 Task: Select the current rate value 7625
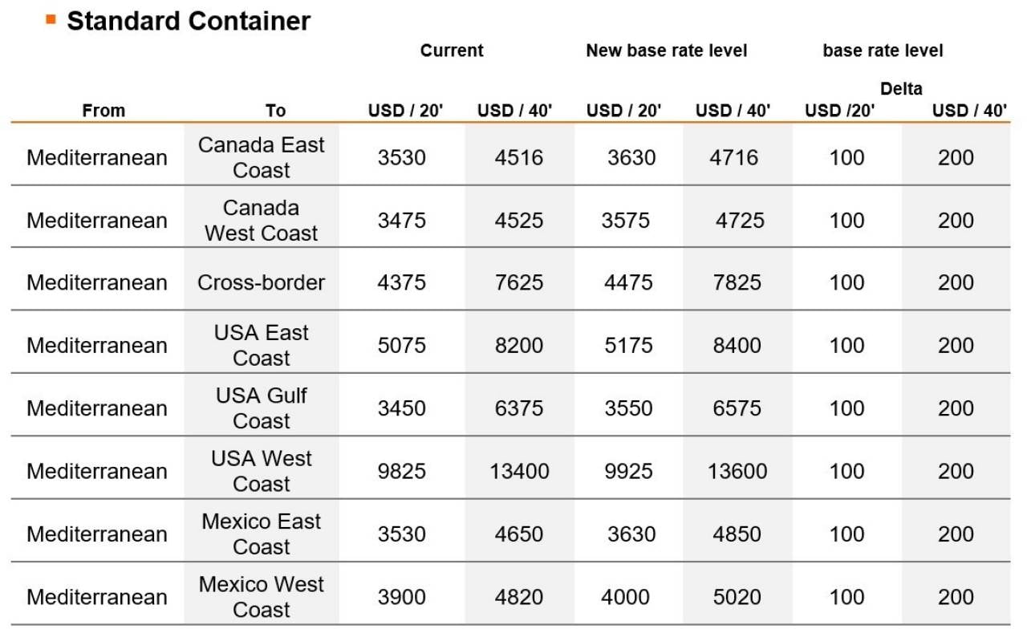pyautogui.click(x=519, y=282)
